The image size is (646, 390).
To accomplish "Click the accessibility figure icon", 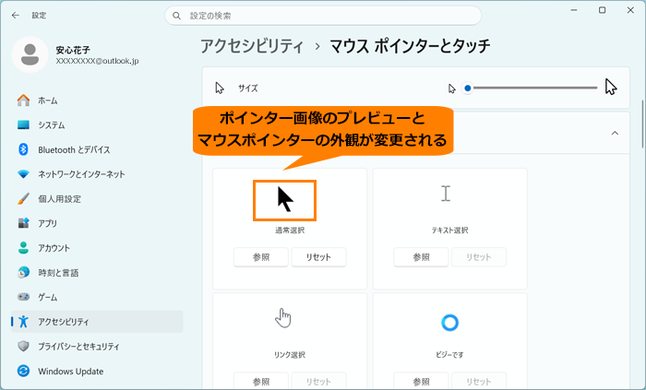I will (23, 322).
